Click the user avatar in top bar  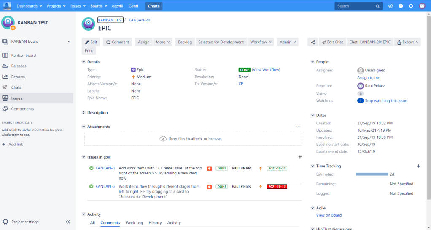(x=422, y=6)
